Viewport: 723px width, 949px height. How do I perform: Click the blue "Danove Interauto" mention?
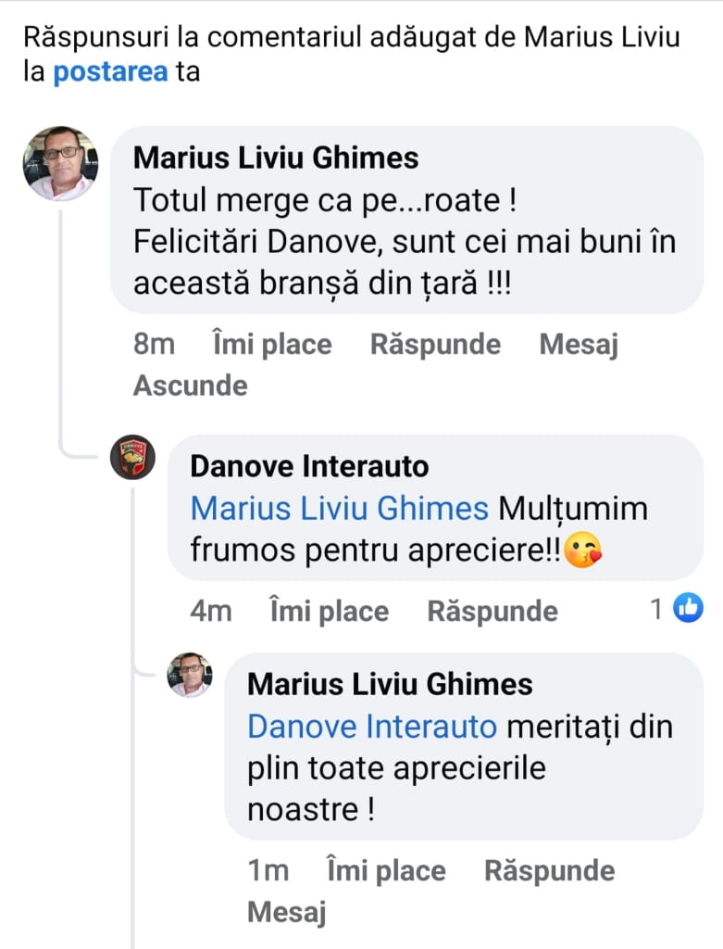click(372, 727)
